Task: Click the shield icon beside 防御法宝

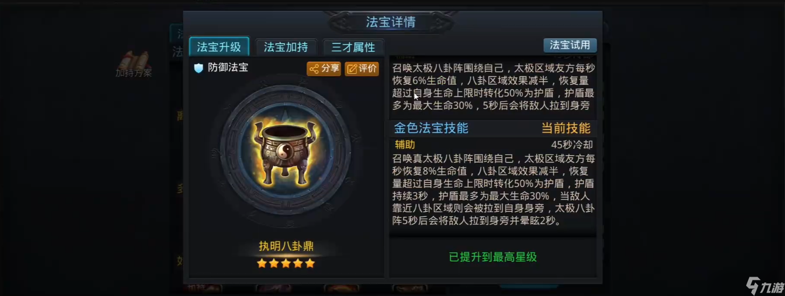Action: pos(198,68)
